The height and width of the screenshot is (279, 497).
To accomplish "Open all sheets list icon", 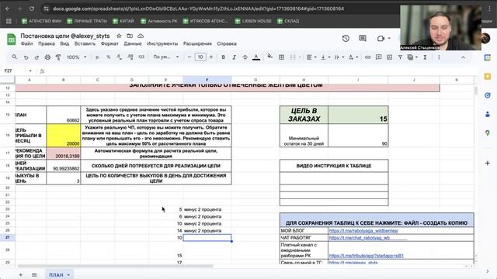I will (x=34, y=275).
